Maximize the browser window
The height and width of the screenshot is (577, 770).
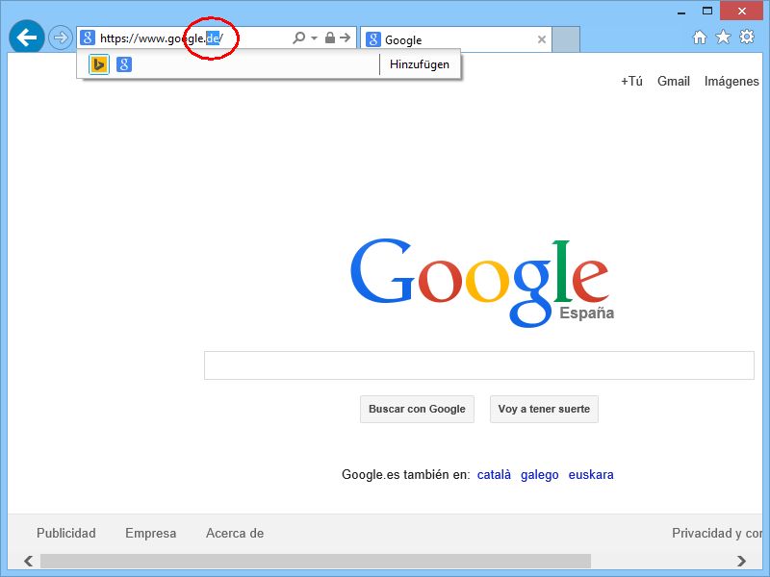coord(707,11)
